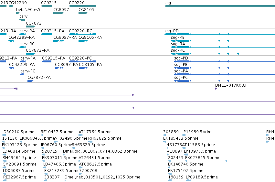The width and height of the screenshot is (275, 182).
Task: Select the AT26431.5prime EST
Action: coord(79,161)
